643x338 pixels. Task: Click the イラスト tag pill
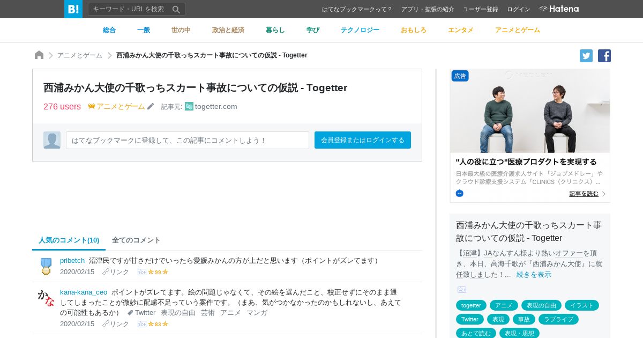pyautogui.click(x=582, y=305)
